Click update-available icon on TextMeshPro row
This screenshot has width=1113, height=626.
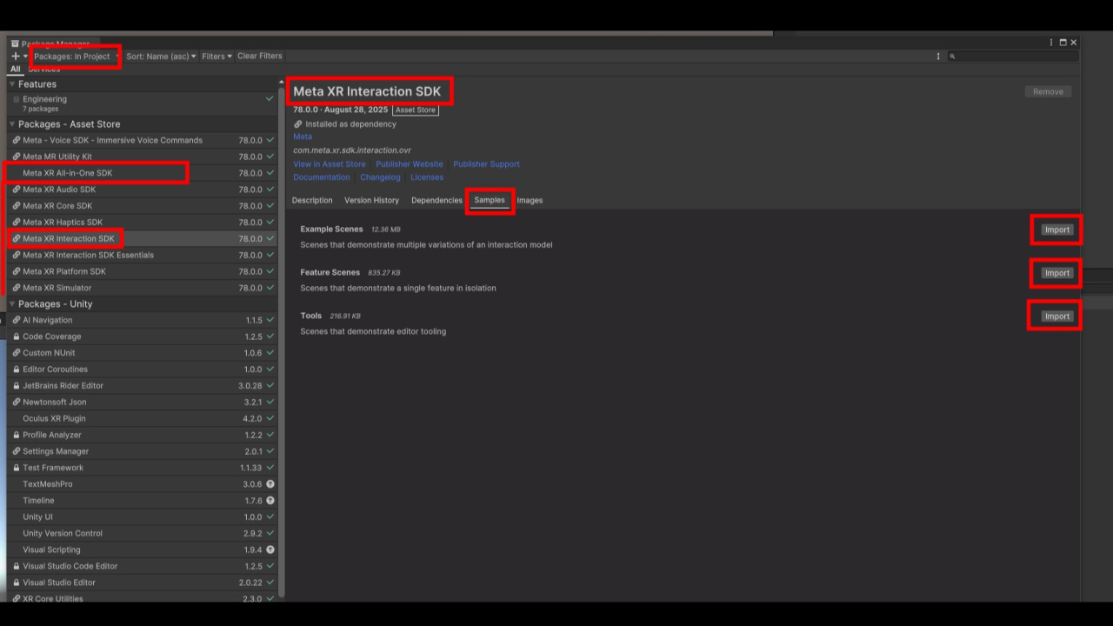270,484
